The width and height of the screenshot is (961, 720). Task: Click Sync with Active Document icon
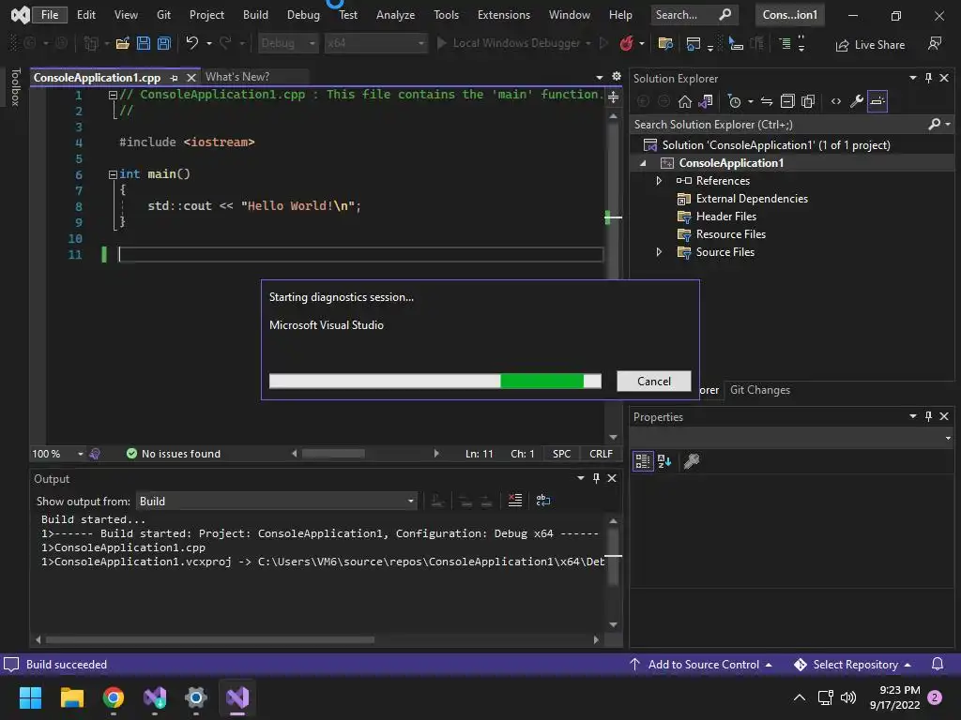pos(767,101)
